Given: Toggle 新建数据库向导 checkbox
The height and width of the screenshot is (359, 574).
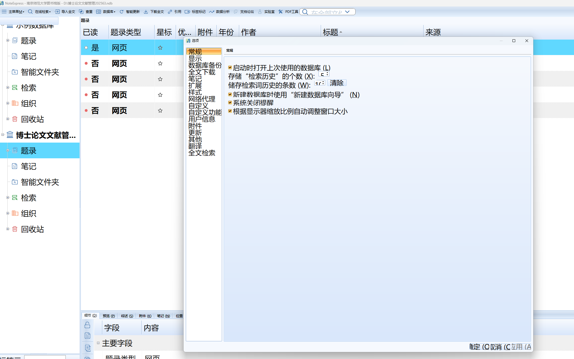Looking at the screenshot, I should click(230, 94).
